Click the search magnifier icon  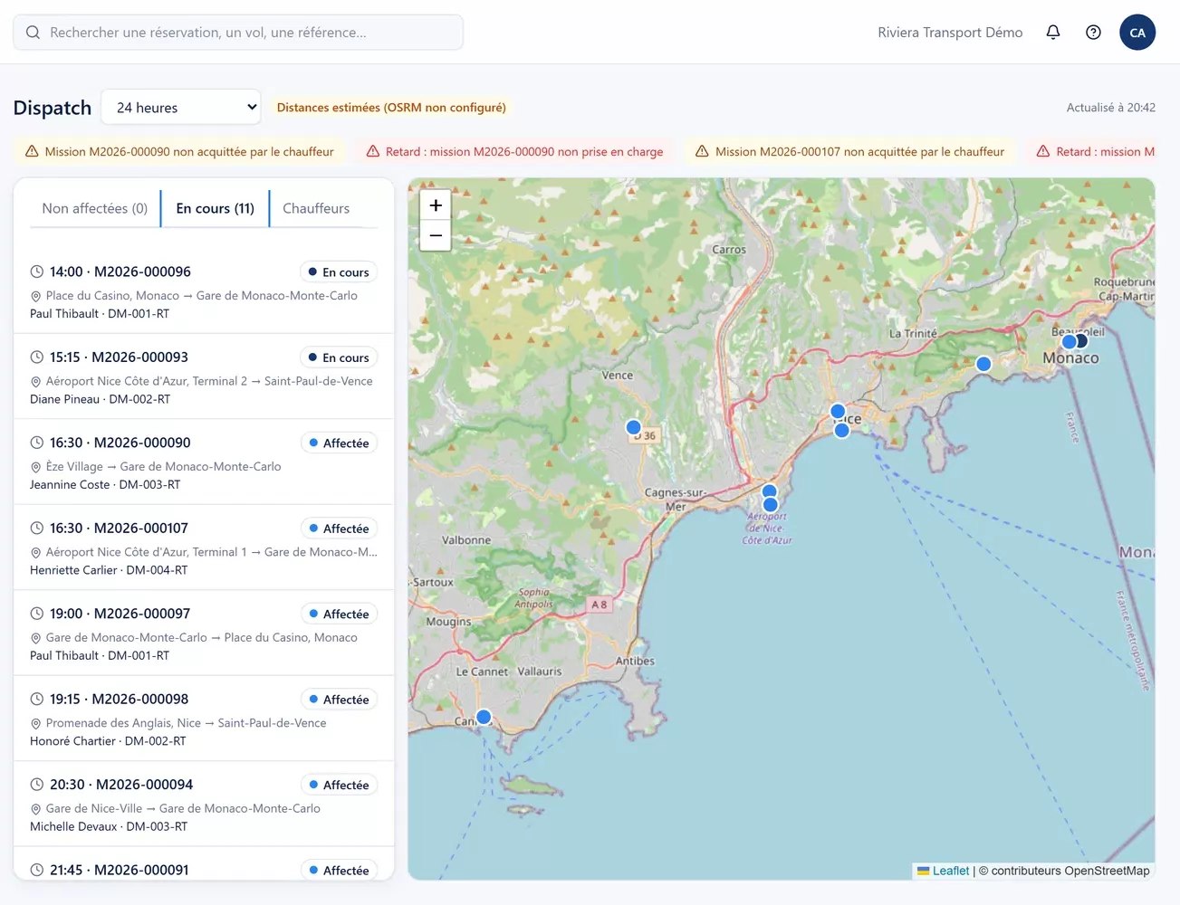(33, 33)
